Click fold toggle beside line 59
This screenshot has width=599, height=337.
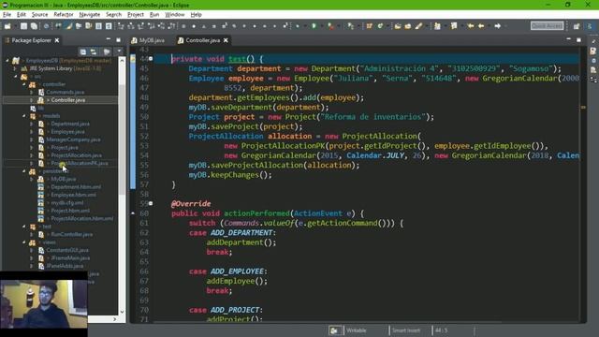pyautogui.click(x=151, y=203)
